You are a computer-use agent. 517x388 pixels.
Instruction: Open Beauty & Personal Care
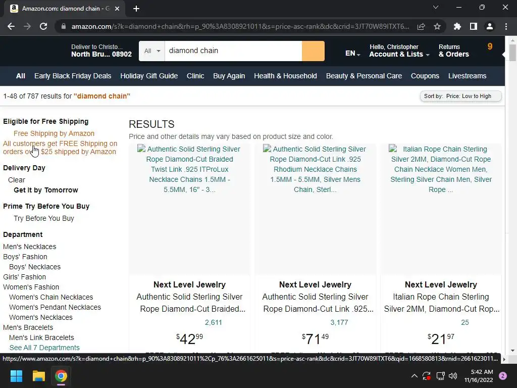(x=364, y=76)
